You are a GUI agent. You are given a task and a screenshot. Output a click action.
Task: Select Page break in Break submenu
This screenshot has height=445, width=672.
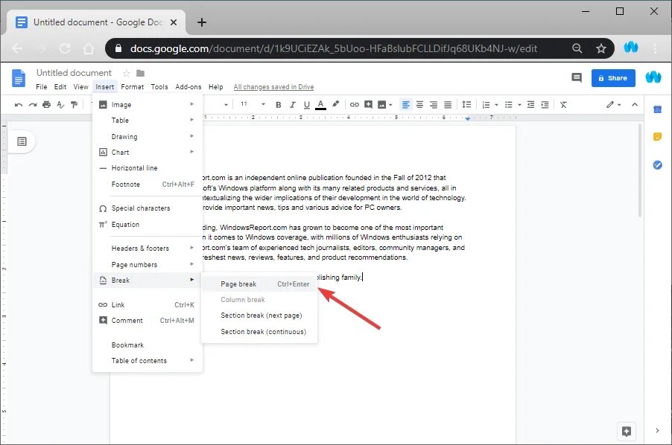pos(259,284)
